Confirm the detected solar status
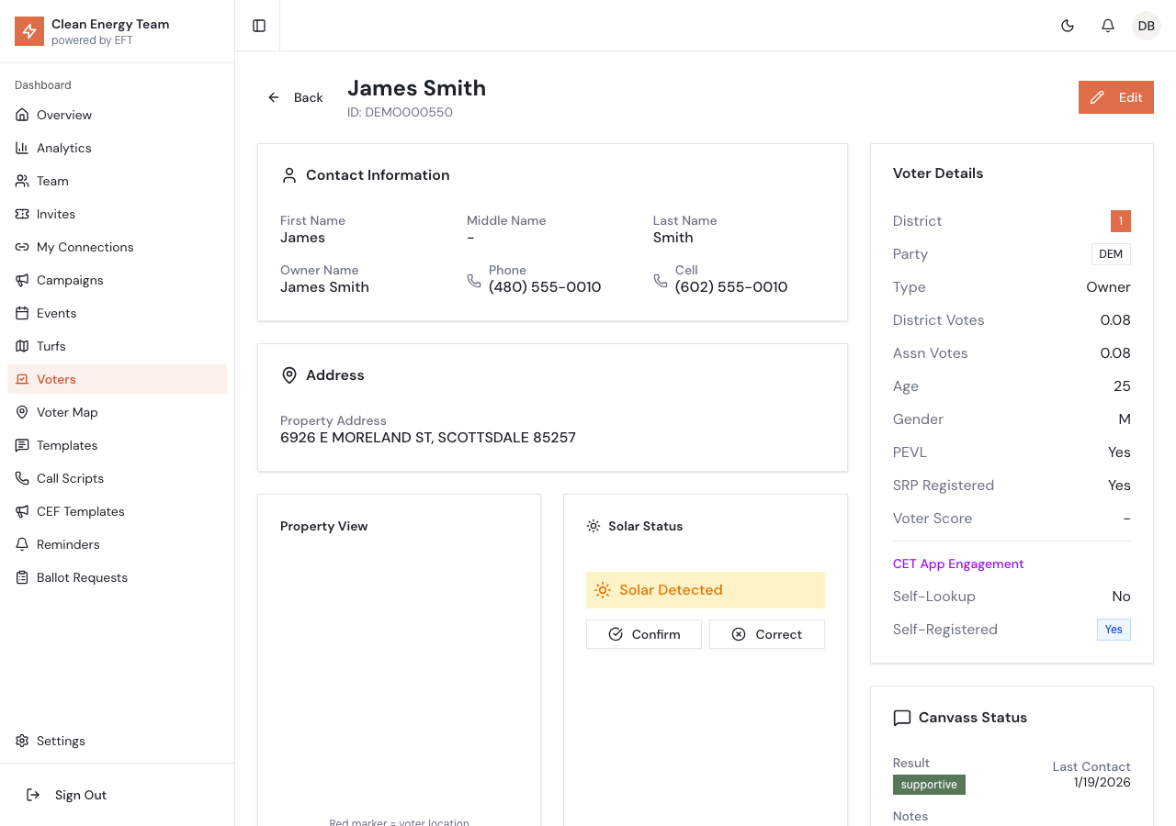 point(644,634)
